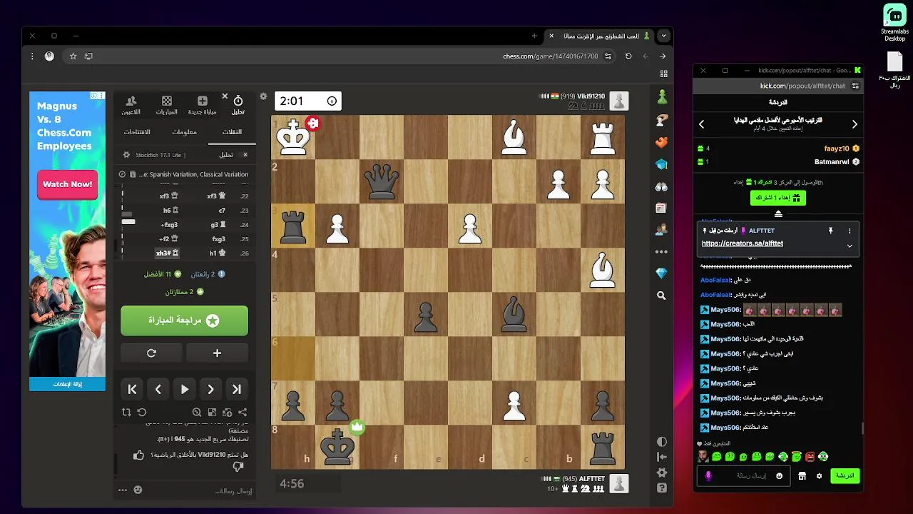The image size is (913, 514).
Task: Click the search magnifier in chess.com sidebar
Action: (662, 296)
